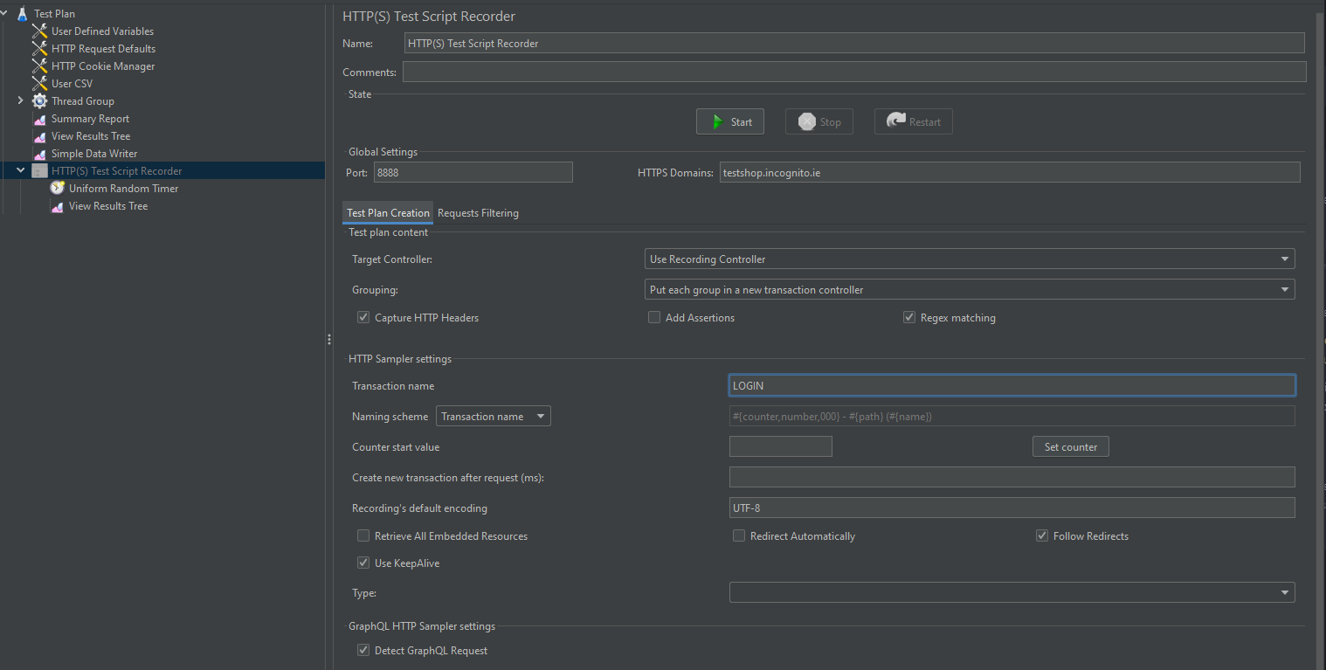Viewport: 1326px width, 670px height.
Task: Click the Name input field
Action: tap(854, 43)
